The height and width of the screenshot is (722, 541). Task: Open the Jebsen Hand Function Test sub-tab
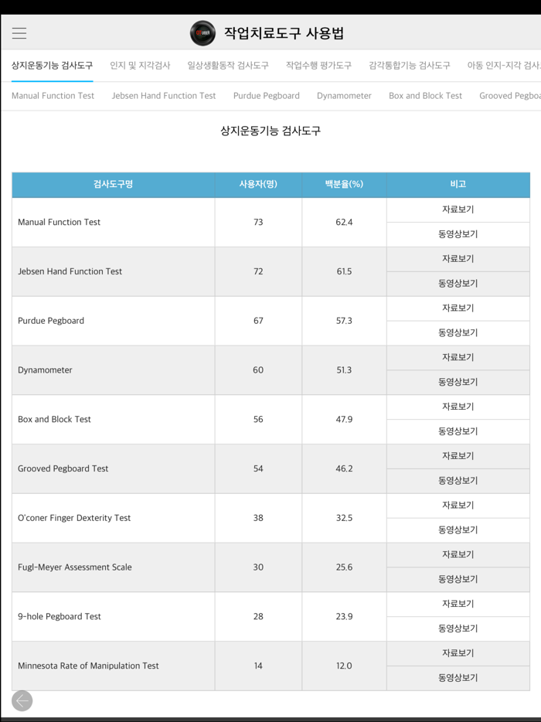pyautogui.click(x=163, y=96)
